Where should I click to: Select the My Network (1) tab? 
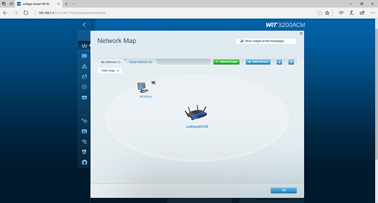111,62
